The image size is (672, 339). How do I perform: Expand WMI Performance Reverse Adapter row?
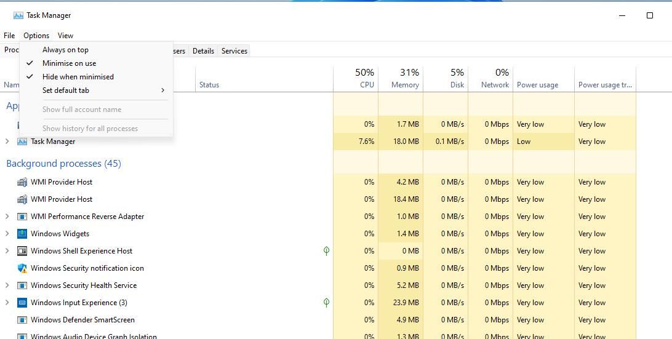7,217
